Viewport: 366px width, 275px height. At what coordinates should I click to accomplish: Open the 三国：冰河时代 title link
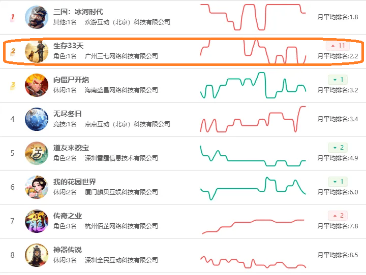(x=78, y=12)
